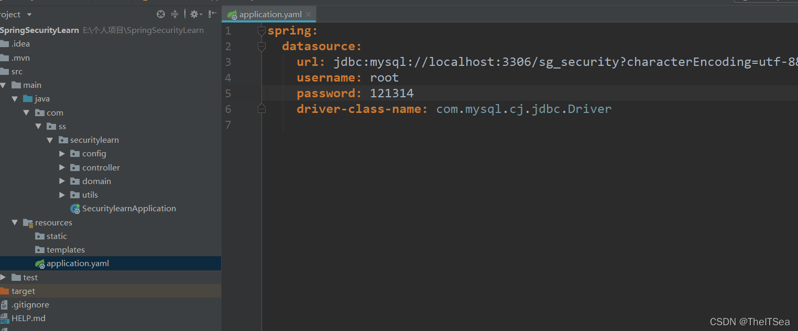Click the 'root' username value

coord(385,78)
